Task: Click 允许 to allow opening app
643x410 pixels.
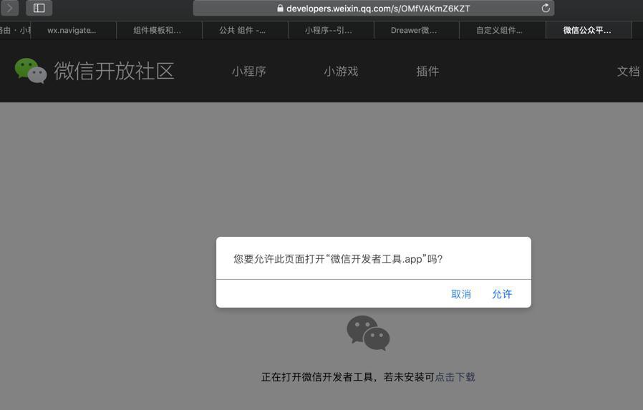Action: coord(502,293)
